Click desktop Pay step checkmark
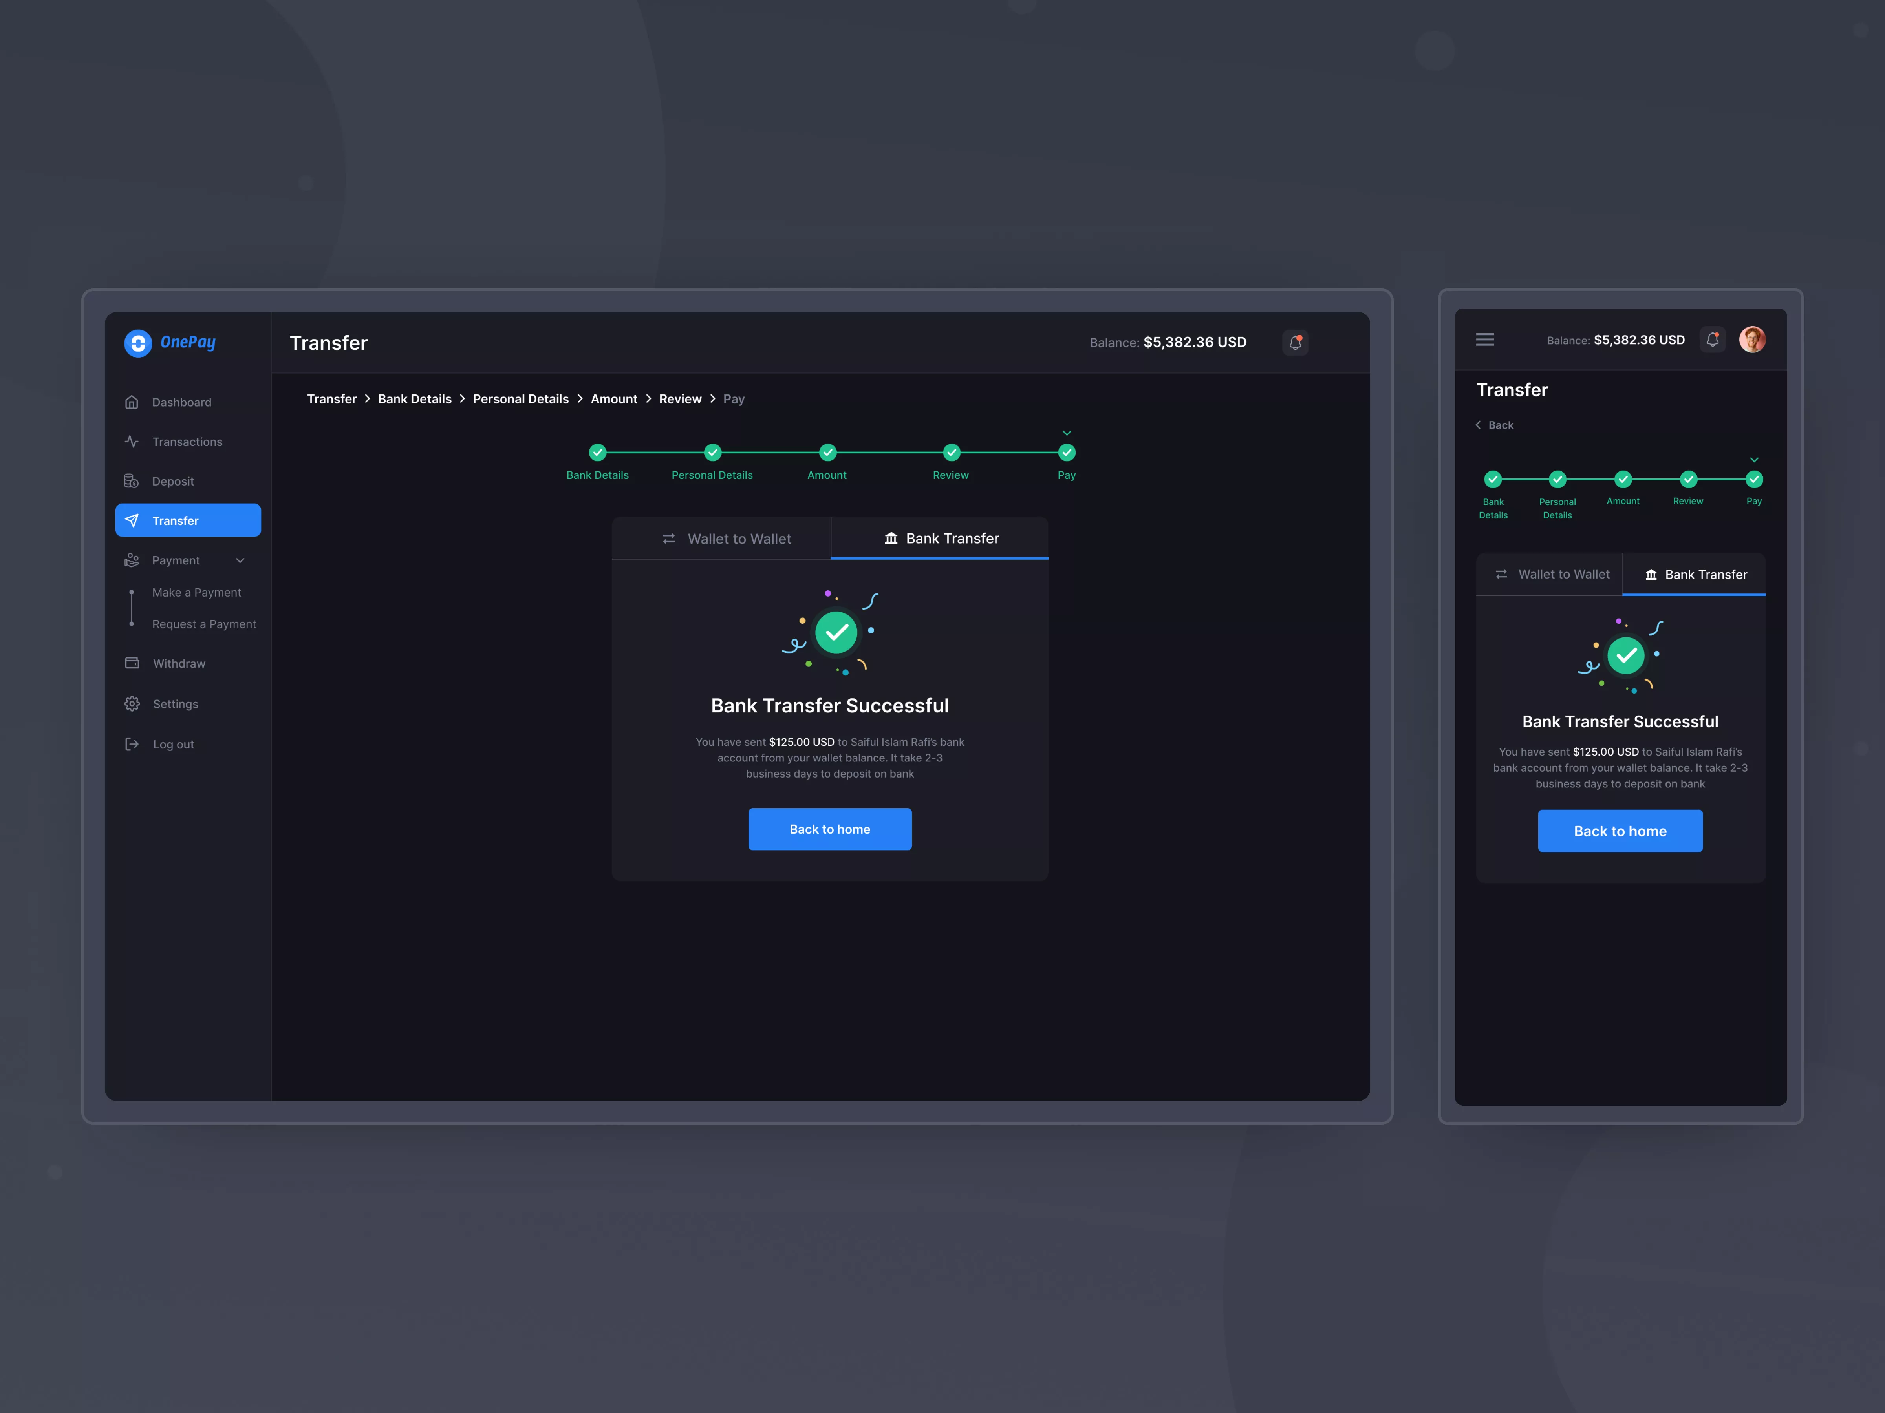The image size is (1885, 1413). click(1066, 452)
